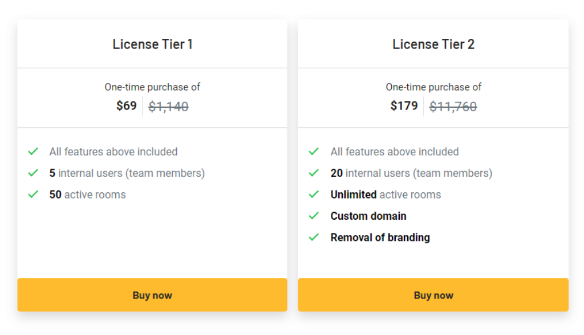This screenshot has height=335, width=584.
Task: Click the Custom domain feature text
Action: [368, 216]
